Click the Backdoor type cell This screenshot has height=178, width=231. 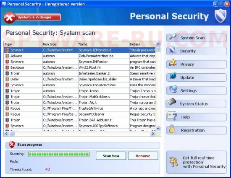point(23,67)
